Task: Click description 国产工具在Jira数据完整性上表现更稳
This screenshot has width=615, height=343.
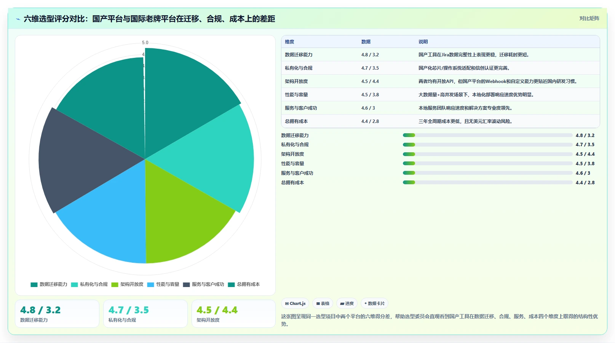Action: coord(474,55)
